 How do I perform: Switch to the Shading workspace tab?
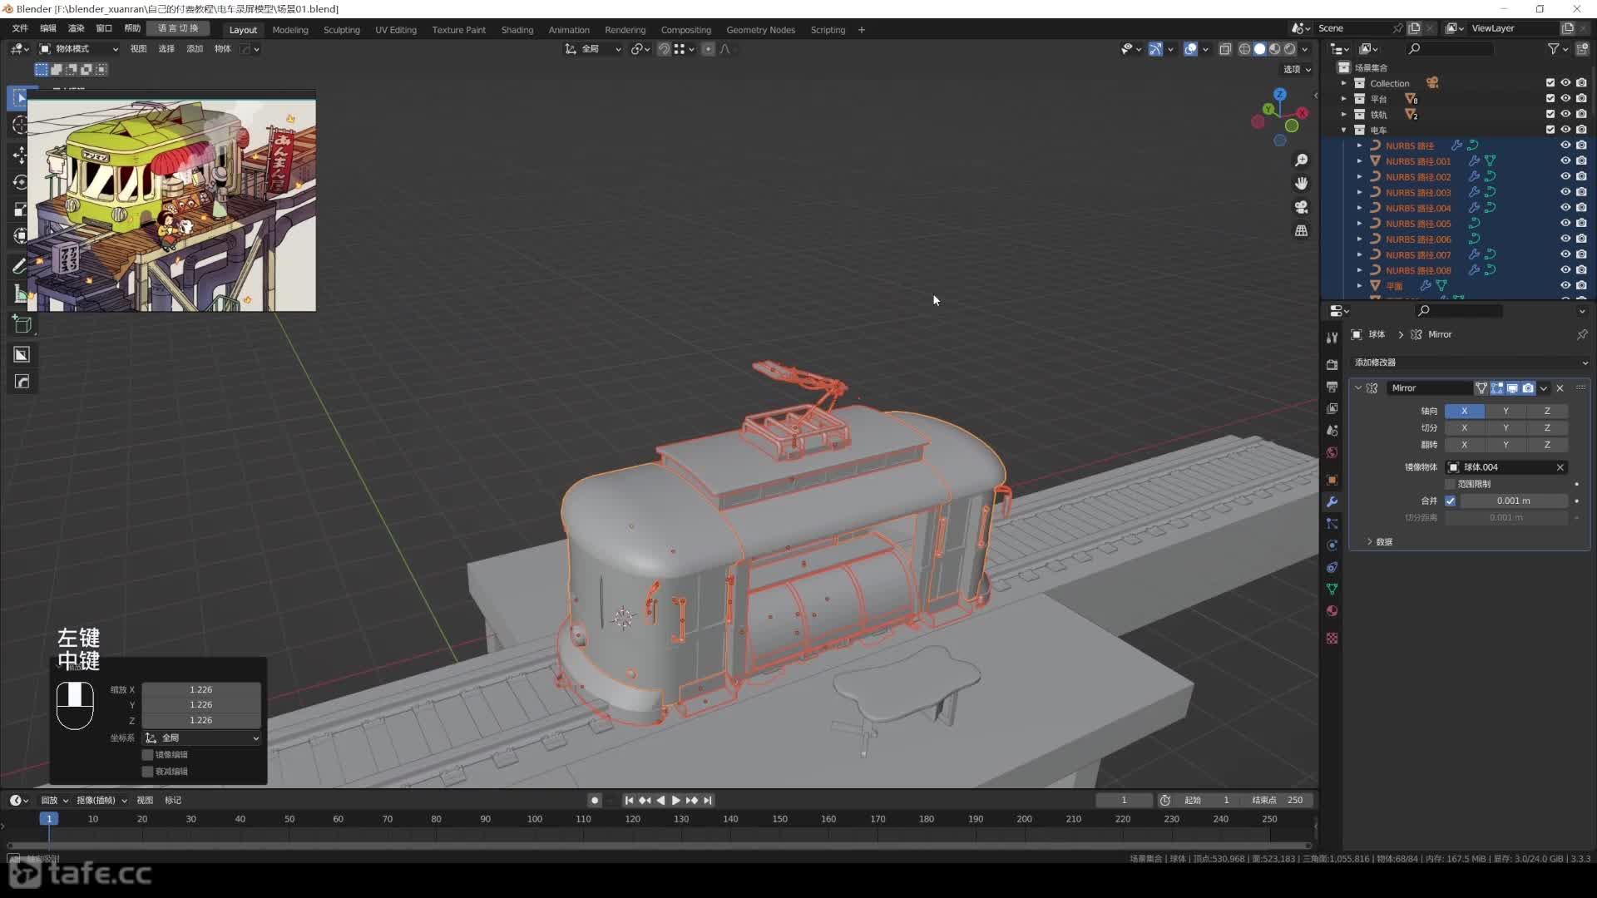pos(517,30)
